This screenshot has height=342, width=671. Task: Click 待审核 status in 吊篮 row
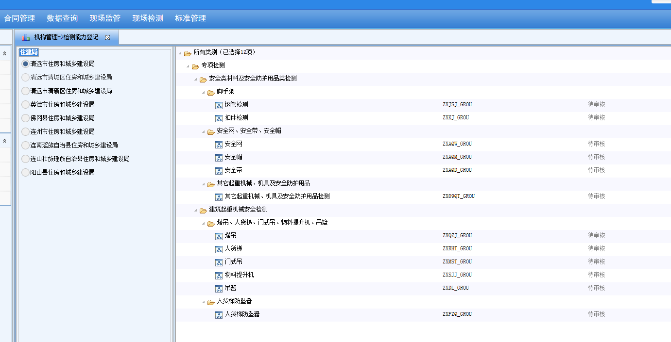point(596,288)
